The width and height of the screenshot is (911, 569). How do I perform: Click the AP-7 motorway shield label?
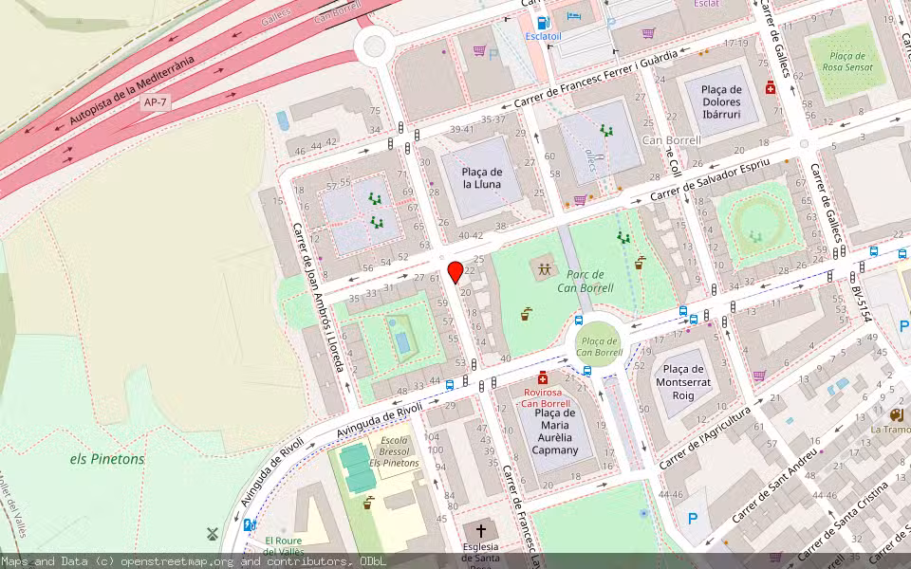[154, 102]
